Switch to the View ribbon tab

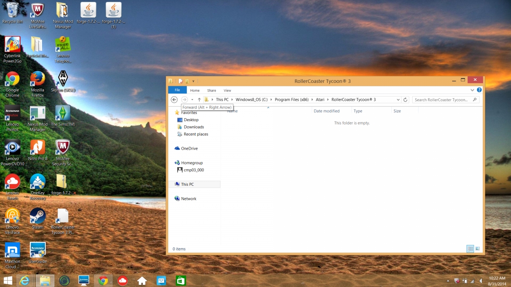point(227,90)
